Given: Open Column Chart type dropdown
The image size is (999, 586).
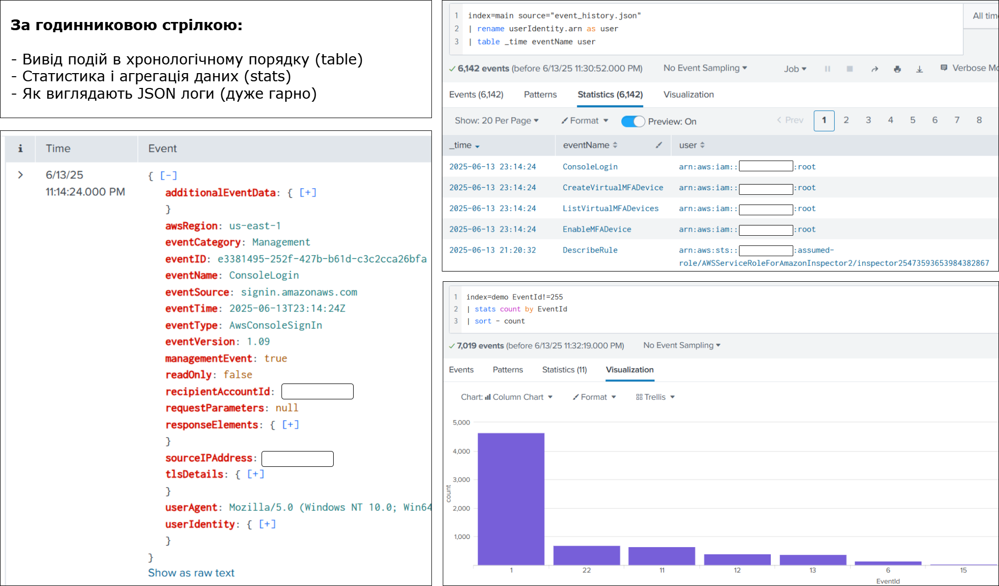Looking at the screenshot, I should pyautogui.click(x=507, y=397).
